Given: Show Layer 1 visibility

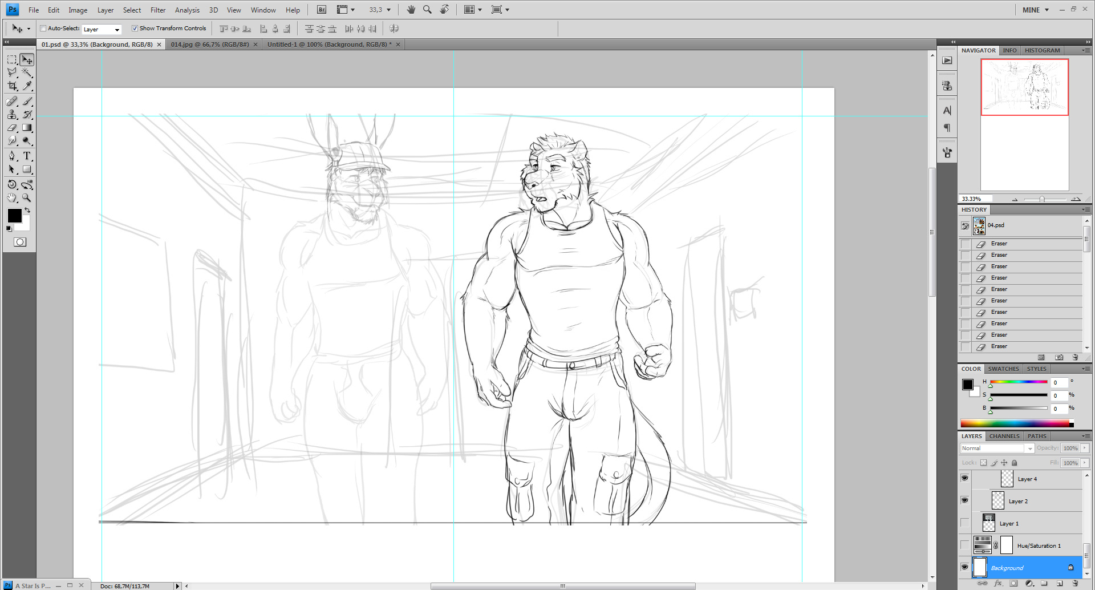Looking at the screenshot, I should click(x=965, y=523).
